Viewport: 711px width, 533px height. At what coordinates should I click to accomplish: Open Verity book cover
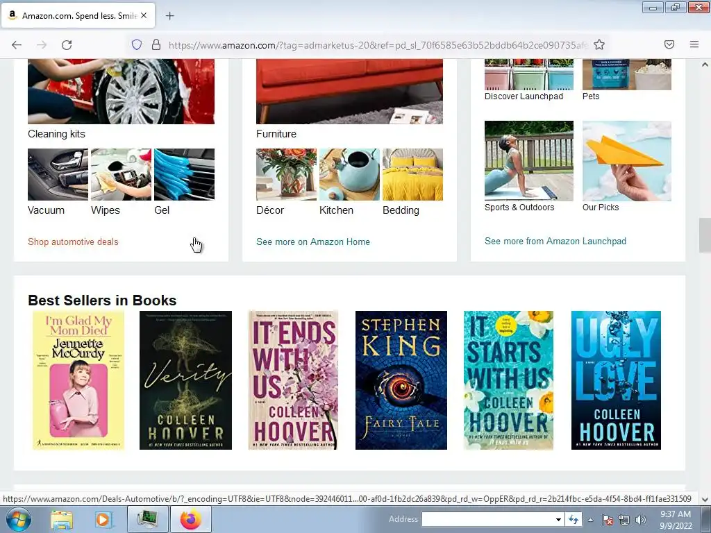point(185,380)
